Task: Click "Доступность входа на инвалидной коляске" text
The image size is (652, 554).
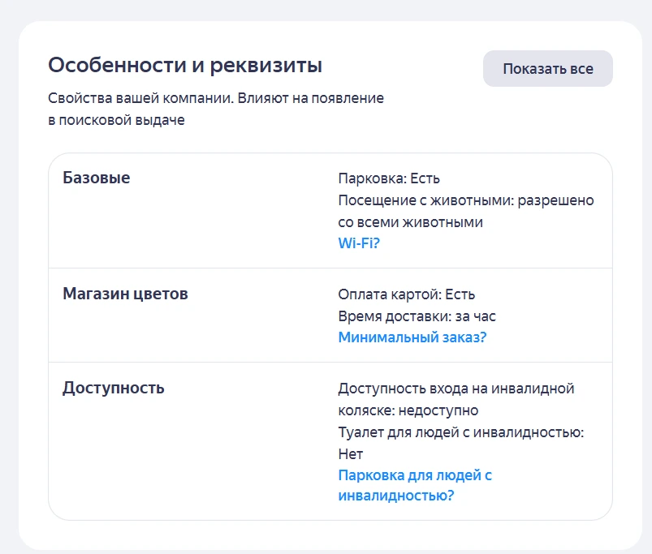Action: [456, 399]
